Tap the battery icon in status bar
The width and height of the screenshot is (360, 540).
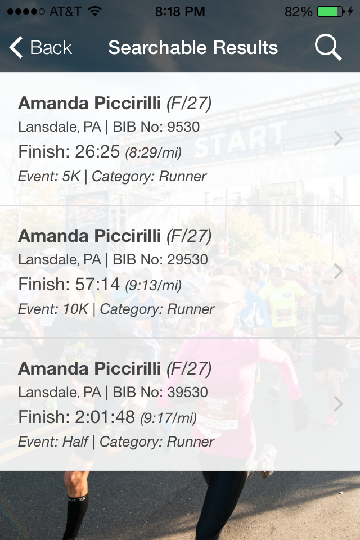click(330, 12)
